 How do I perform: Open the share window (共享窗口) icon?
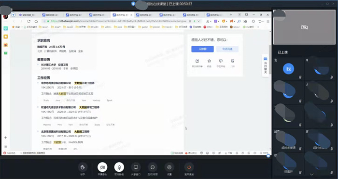pyautogui.click(x=136, y=167)
